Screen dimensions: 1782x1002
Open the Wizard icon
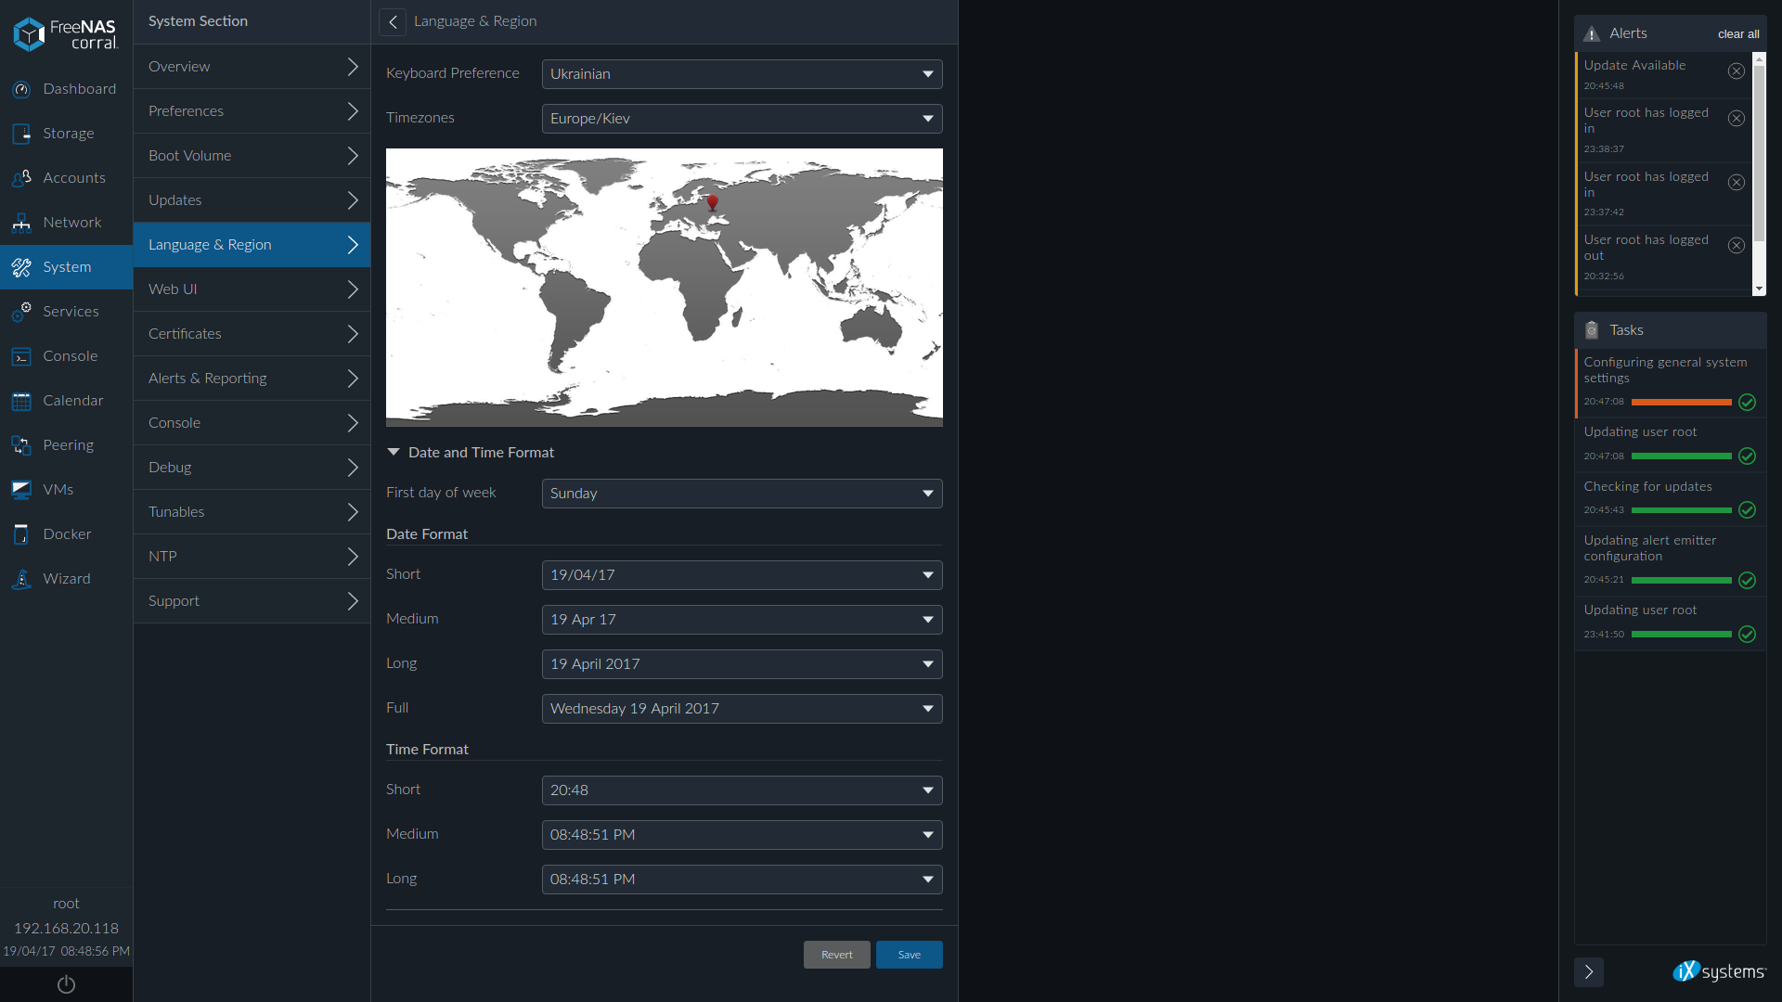pos(21,579)
